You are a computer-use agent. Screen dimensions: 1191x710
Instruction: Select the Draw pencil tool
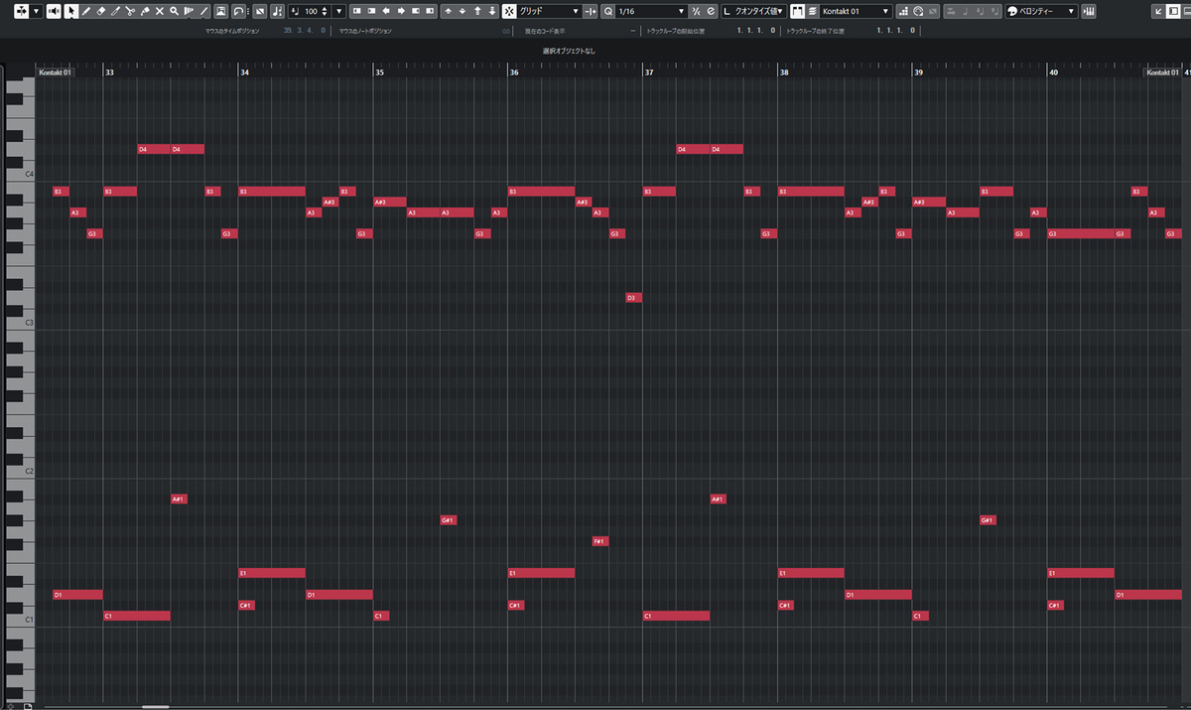(86, 11)
